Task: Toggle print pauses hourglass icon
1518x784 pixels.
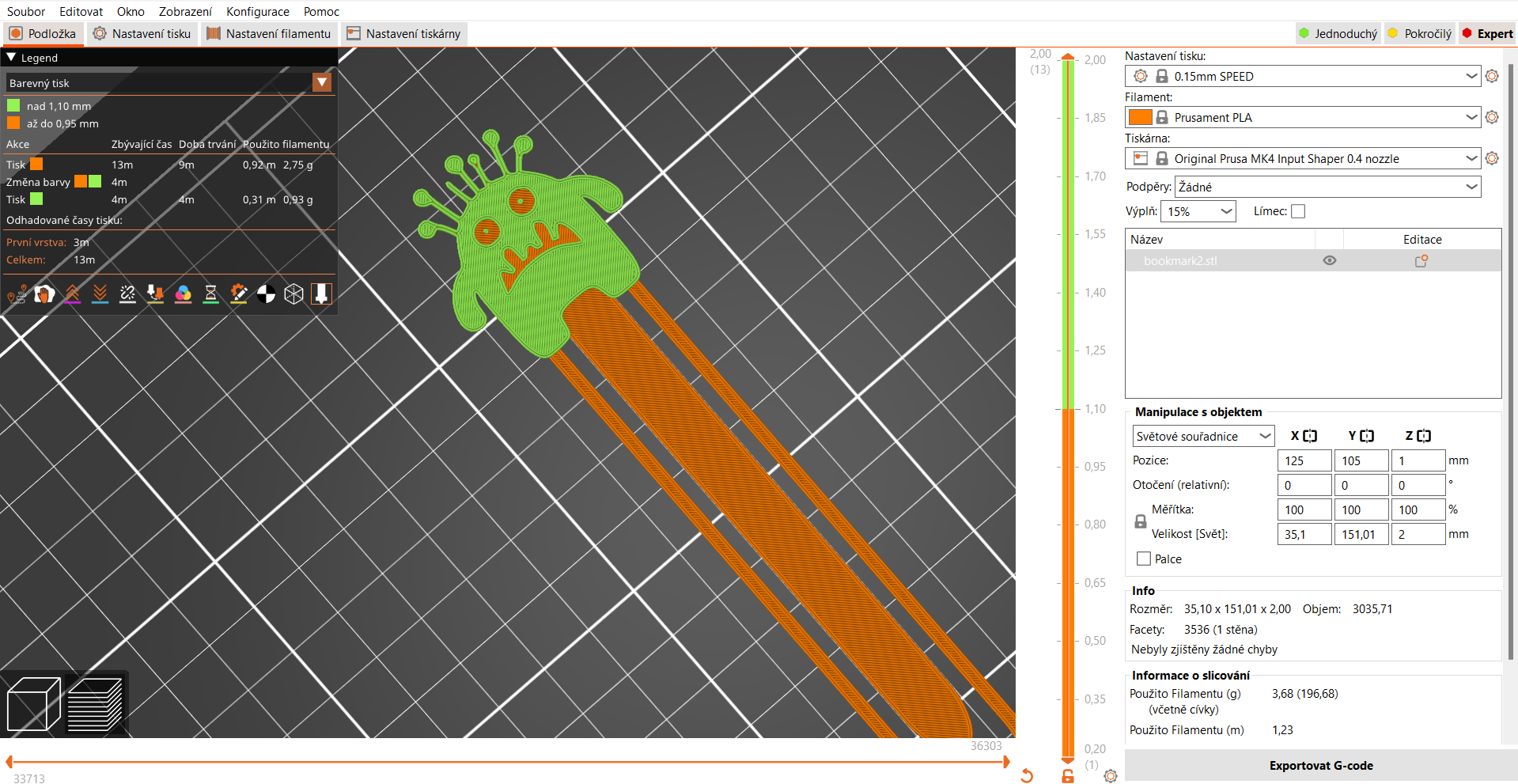Action: (210, 294)
